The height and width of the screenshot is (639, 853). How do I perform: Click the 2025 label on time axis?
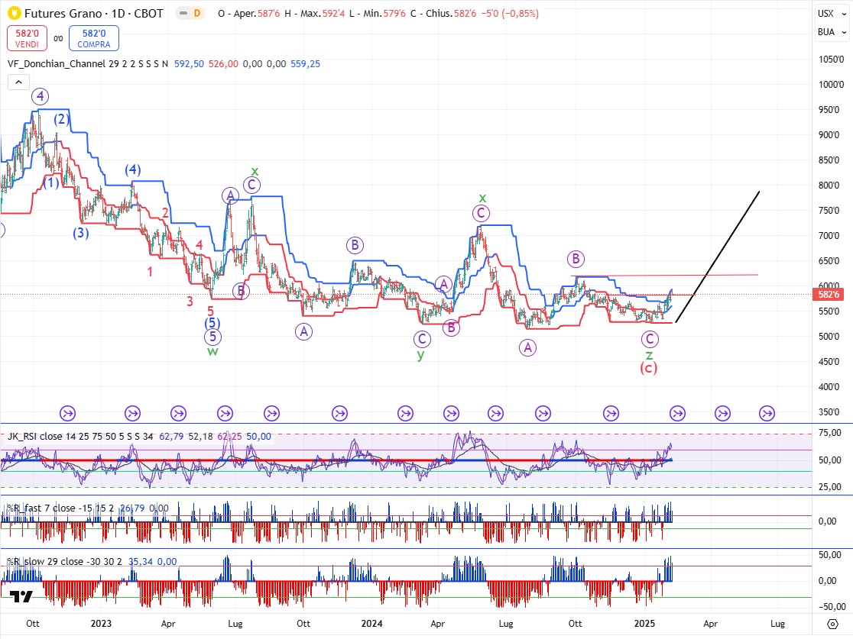[x=644, y=623]
